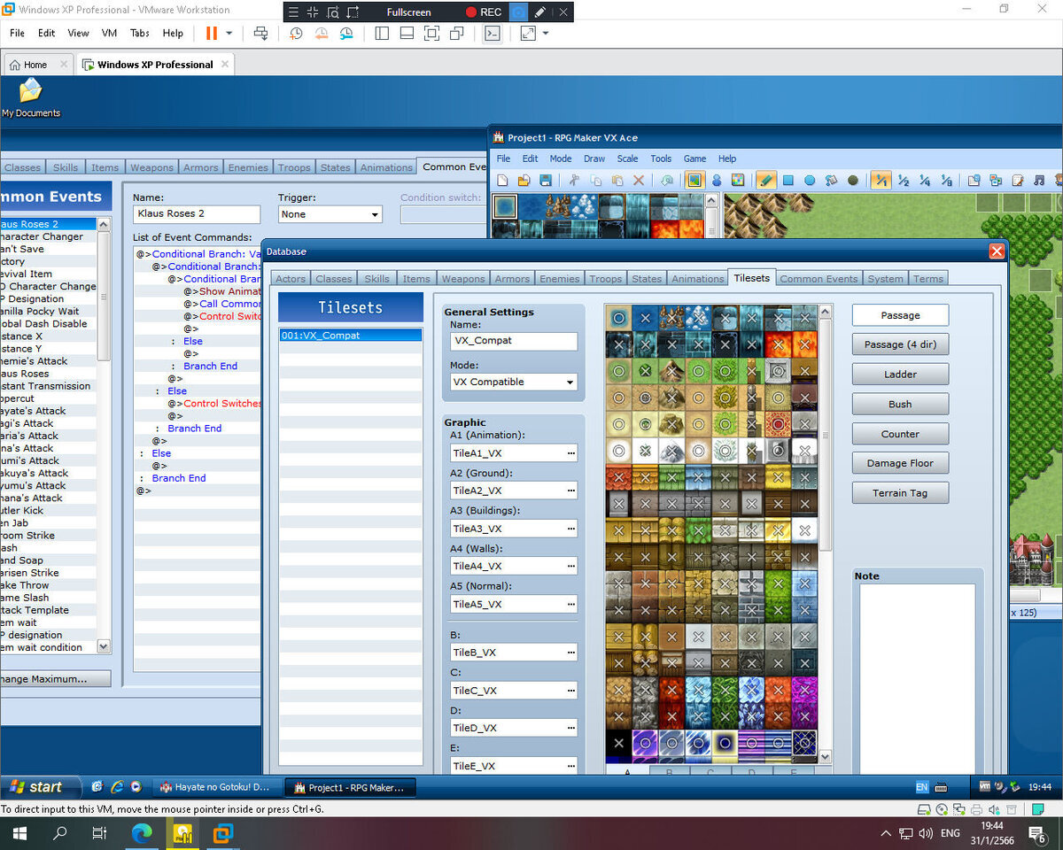The height and width of the screenshot is (850, 1063).
Task: Browse B graphic TileB_VX
Action: pos(571,653)
